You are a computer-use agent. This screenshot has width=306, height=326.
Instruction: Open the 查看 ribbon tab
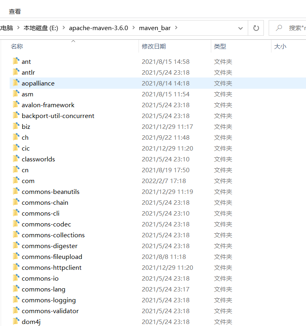[x=15, y=11]
